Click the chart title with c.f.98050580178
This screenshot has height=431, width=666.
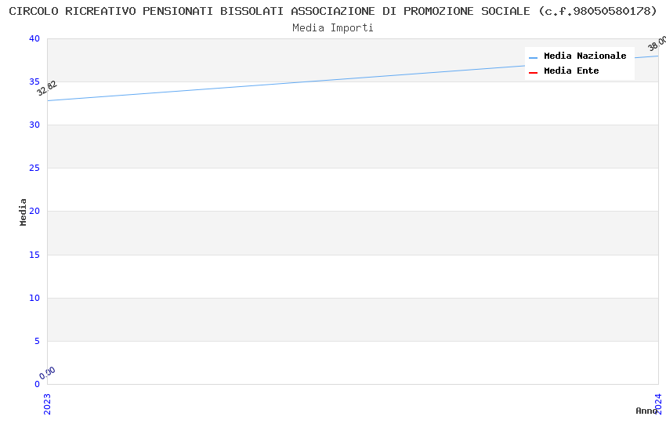[x=333, y=11]
